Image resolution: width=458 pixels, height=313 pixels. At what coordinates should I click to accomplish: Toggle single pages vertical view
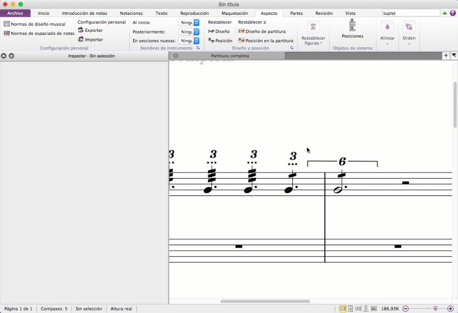point(366,309)
